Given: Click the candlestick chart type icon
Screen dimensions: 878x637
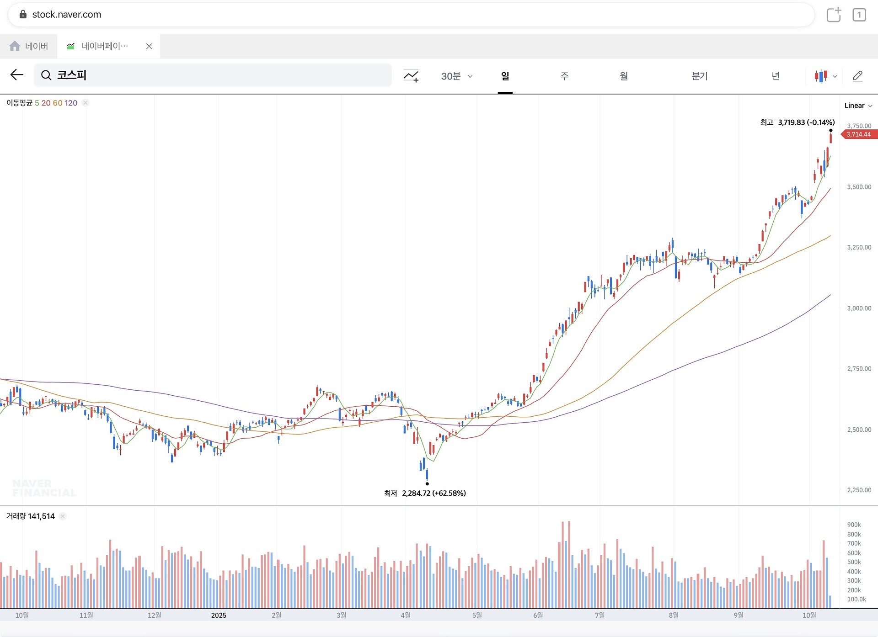Looking at the screenshot, I should point(821,76).
